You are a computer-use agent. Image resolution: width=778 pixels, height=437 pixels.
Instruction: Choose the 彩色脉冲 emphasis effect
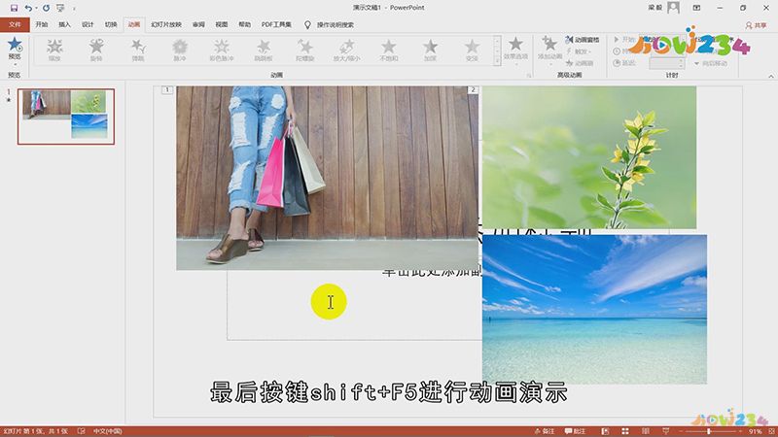click(x=222, y=50)
